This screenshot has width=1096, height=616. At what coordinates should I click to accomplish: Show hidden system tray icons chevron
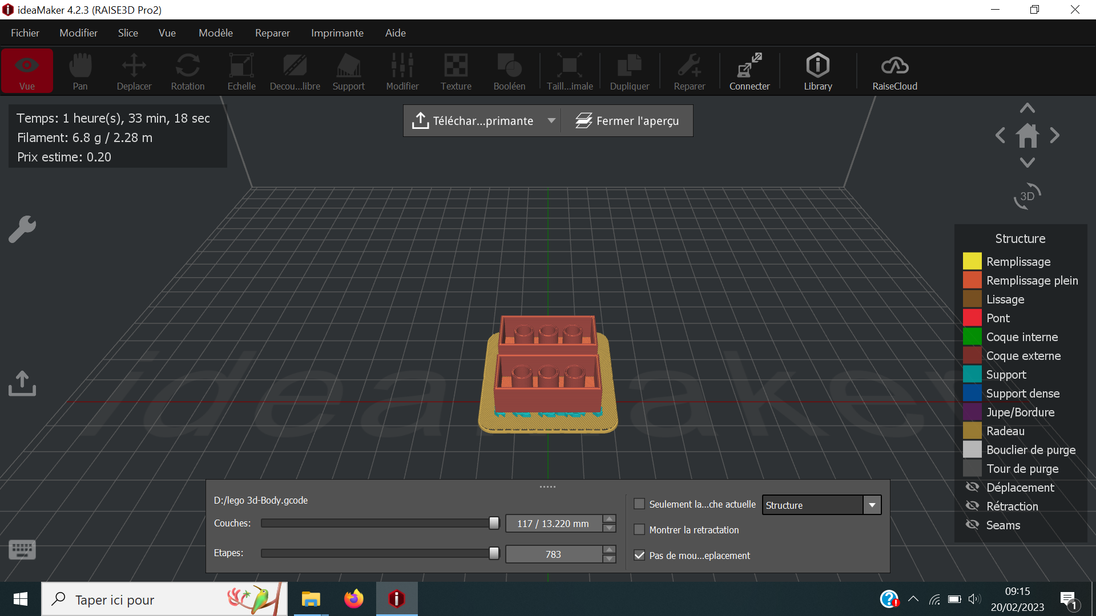(x=913, y=599)
